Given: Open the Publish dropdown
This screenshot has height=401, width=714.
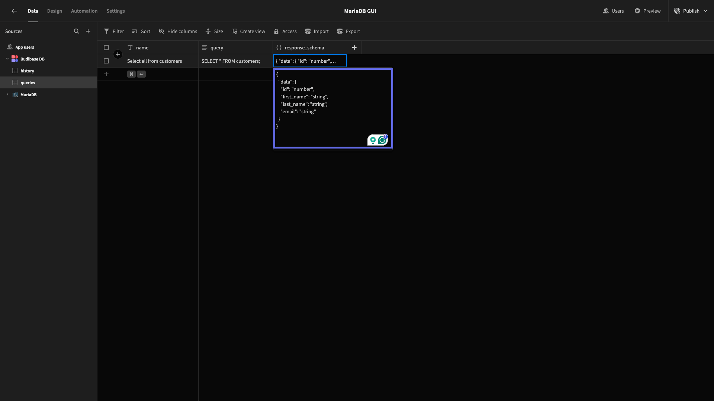Looking at the screenshot, I should point(691,11).
